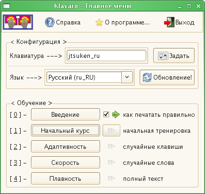Open the Русский (ru_RU) language combo box
This screenshot has height=194, width=205.
pos(89,77)
